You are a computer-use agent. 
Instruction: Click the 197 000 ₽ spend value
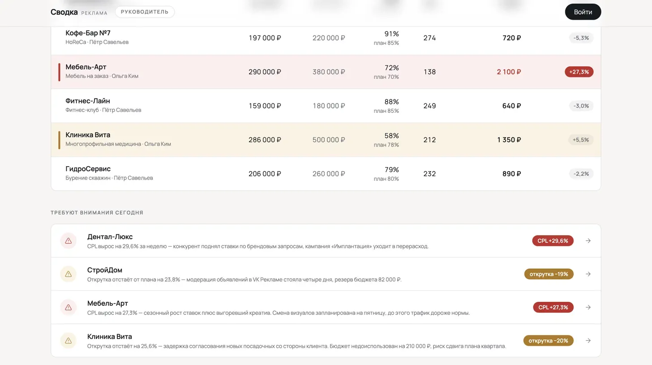pos(265,38)
